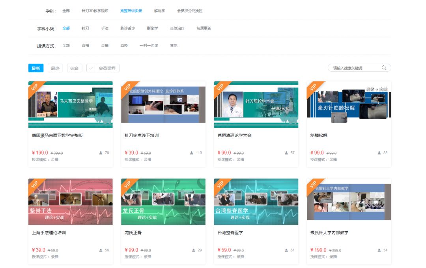Image resolution: width=426 pixels, height=268 pixels.
Task: Select 直播 teaching mode filter
Action: click(x=85, y=46)
